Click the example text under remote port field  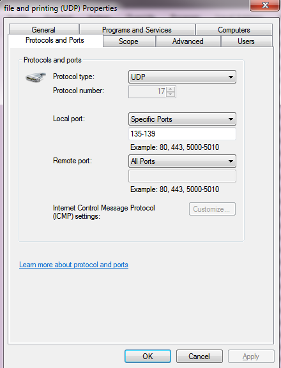click(175, 189)
